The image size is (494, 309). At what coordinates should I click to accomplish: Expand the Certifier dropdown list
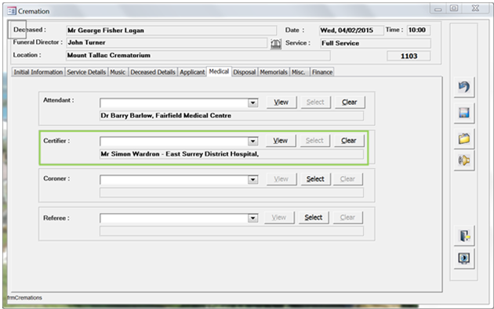252,142
